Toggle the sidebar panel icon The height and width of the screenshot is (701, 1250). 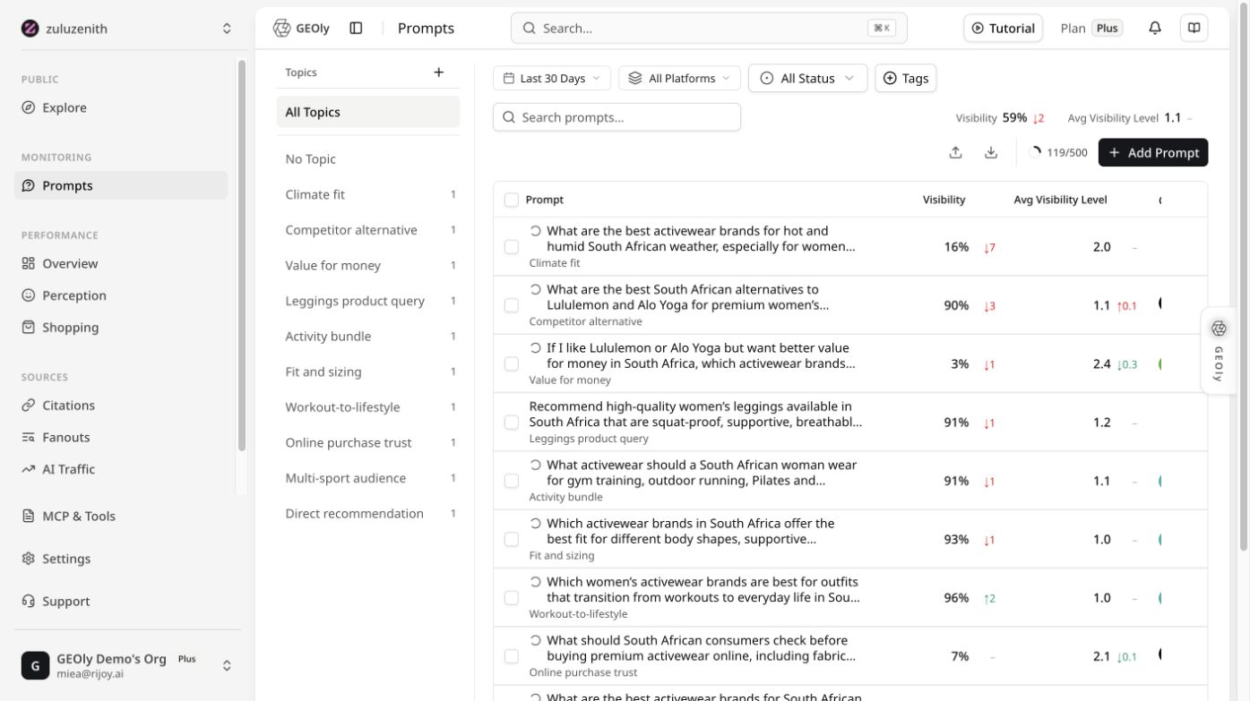coord(356,28)
